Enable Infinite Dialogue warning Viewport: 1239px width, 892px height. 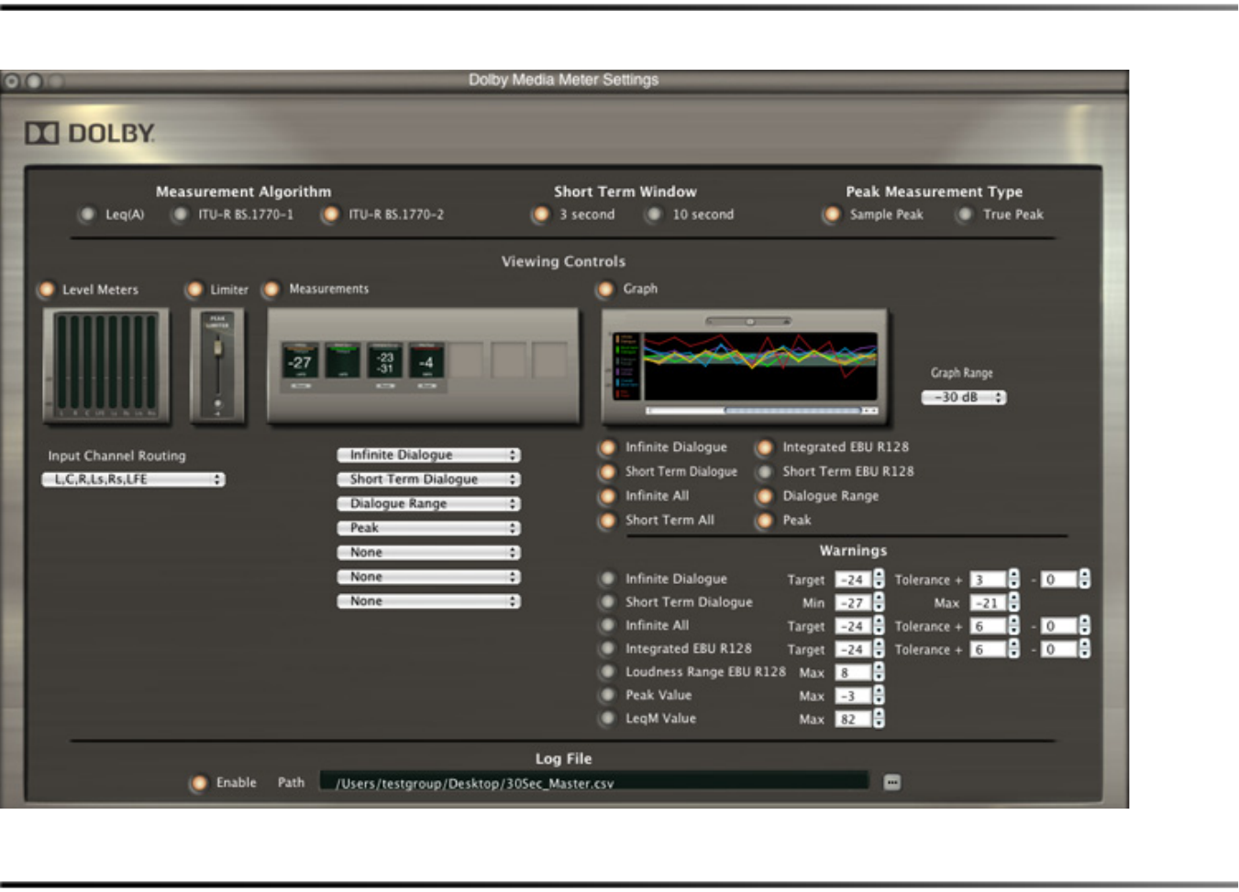coord(607,579)
